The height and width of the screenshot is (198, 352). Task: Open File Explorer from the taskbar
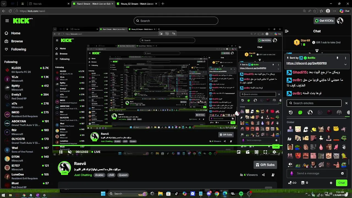coord(160,194)
